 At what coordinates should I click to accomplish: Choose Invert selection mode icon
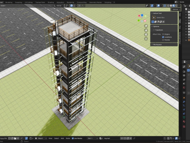[x=161, y=22]
